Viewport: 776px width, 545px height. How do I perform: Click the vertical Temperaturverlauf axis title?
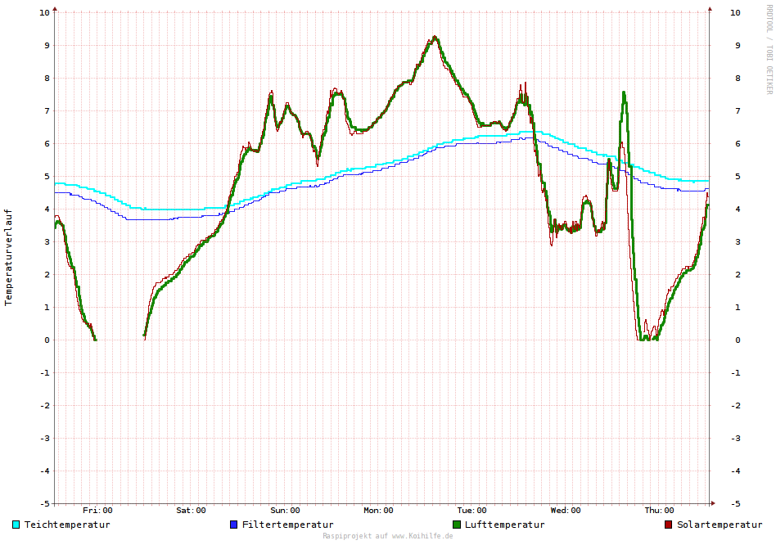[9, 256]
